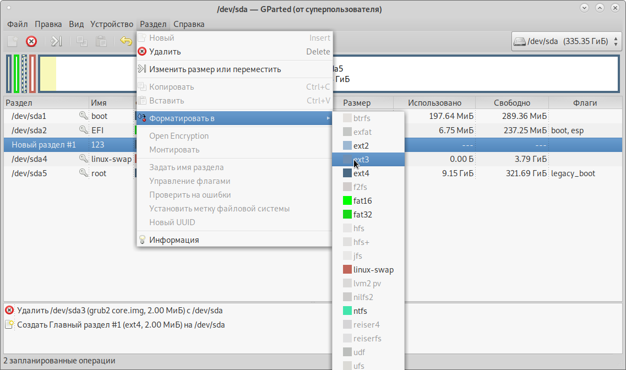This screenshot has height=370, width=626.
Task: Format the partition as fat16
Action: tap(368, 201)
